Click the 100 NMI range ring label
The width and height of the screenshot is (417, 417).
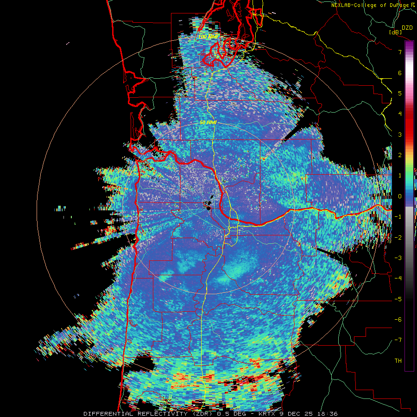tap(208, 37)
